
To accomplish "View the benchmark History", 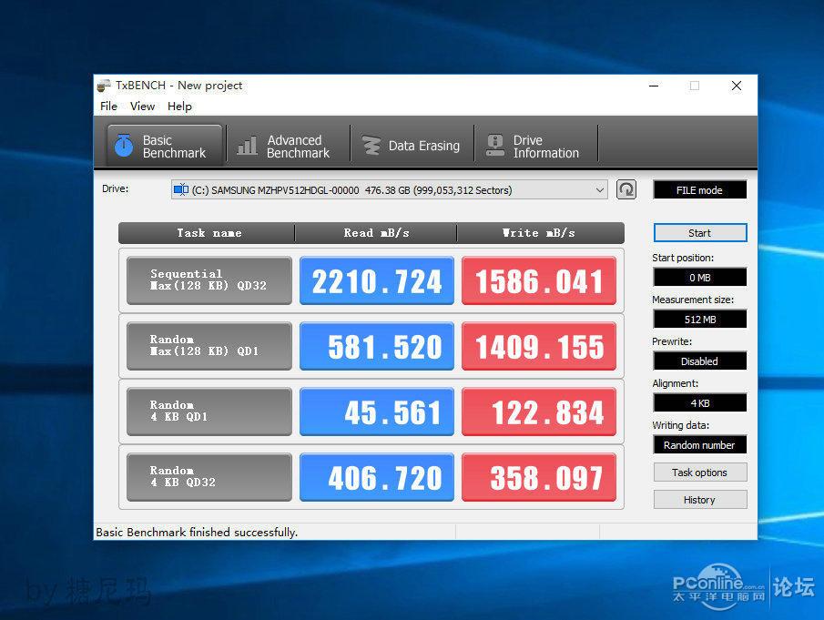I will [699, 499].
